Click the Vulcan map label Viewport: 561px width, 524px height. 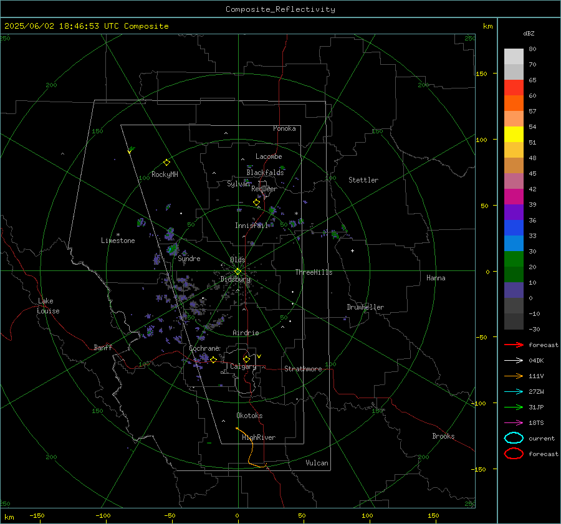(x=317, y=463)
